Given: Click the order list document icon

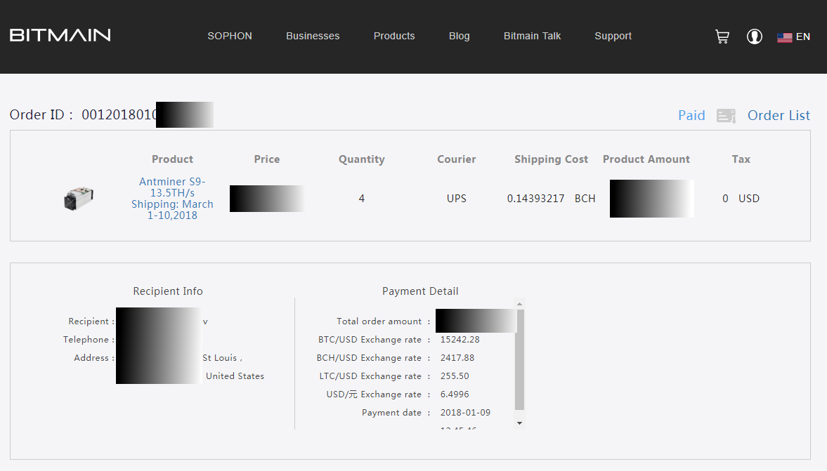Looking at the screenshot, I should click(726, 116).
